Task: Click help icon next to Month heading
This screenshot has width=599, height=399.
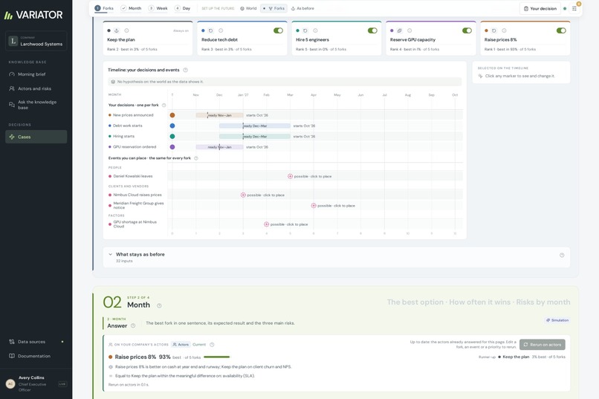Action: 159,305
